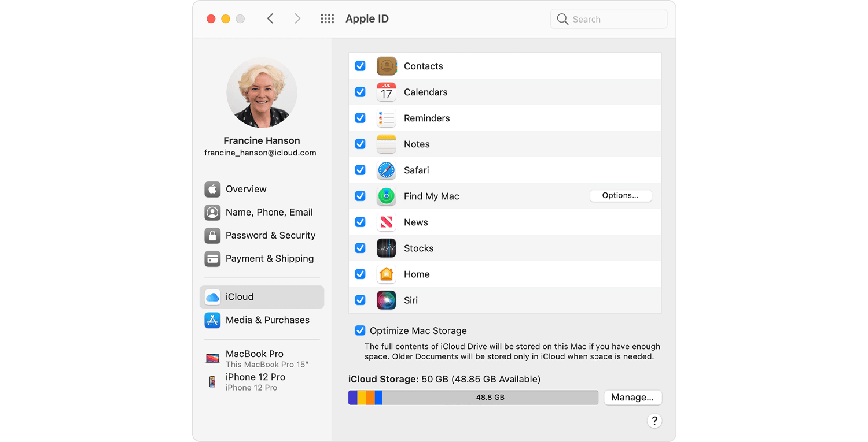
Task: Select iCloud in the sidebar
Action: point(262,297)
